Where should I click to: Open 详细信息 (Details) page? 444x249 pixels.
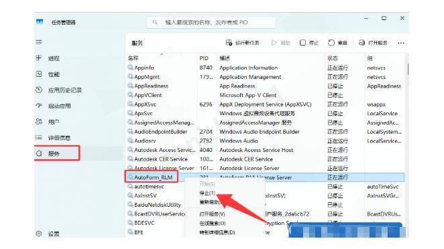(x=59, y=138)
